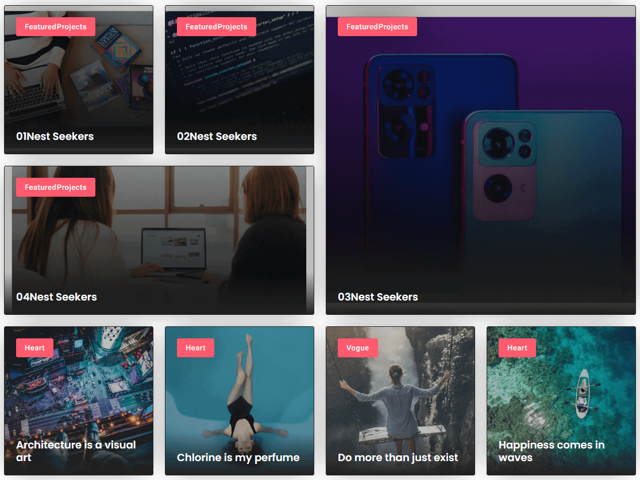
Task: Open 'Architecture is a visual art' post
Action: point(76,451)
